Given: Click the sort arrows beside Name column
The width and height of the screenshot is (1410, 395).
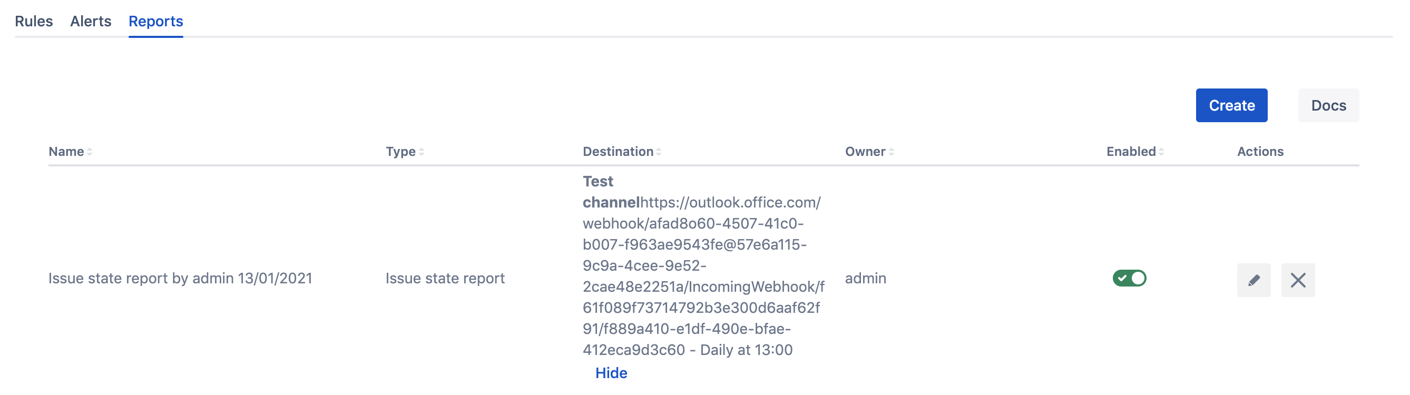Looking at the screenshot, I should pos(90,152).
